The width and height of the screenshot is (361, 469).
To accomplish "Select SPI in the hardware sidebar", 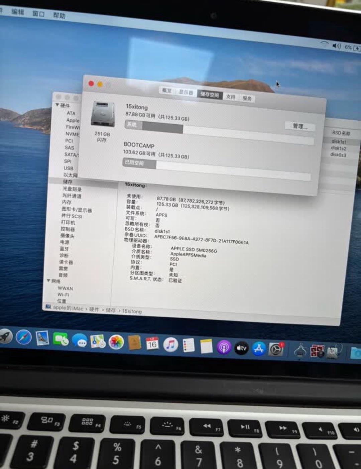I will point(68,161).
